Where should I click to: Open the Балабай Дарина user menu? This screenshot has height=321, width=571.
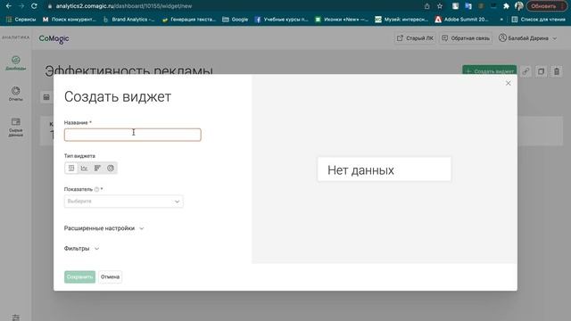(x=527, y=38)
